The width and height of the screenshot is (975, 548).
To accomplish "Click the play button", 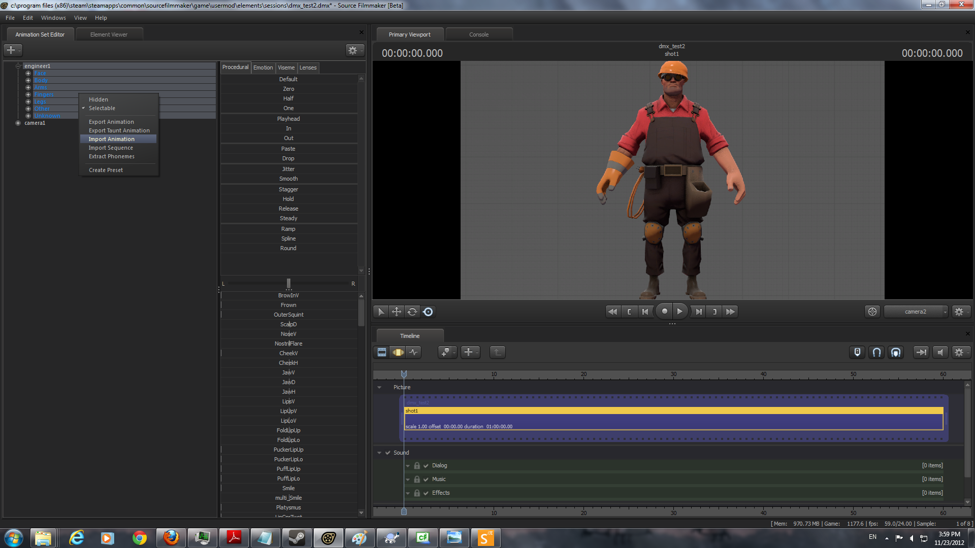I will coord(680,312).
